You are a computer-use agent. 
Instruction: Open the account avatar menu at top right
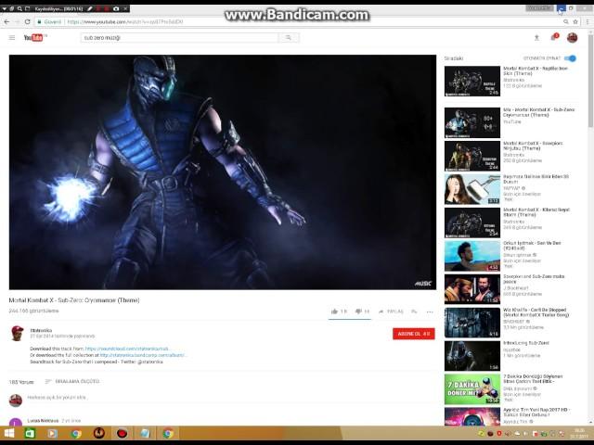pyautogui.click(x=572, y=37)
